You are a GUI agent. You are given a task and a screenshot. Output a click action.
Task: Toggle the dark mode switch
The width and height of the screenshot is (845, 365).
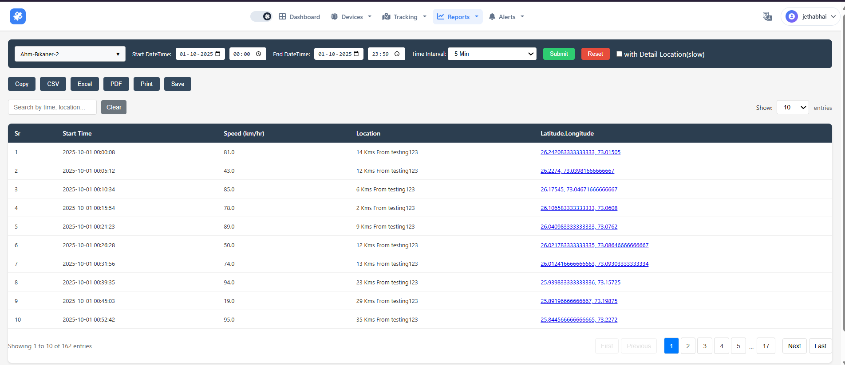pos(261,16)
